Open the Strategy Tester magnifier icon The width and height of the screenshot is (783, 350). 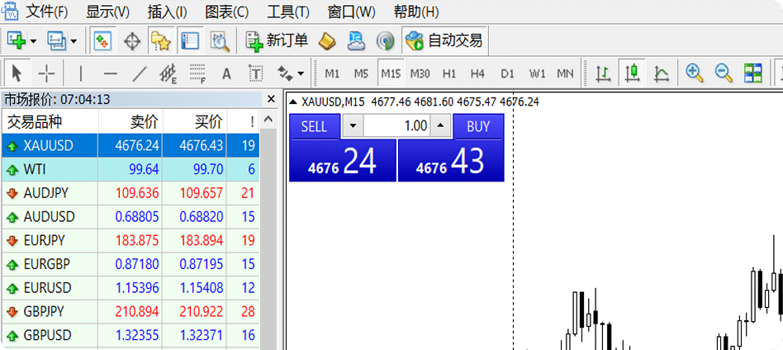219,40
